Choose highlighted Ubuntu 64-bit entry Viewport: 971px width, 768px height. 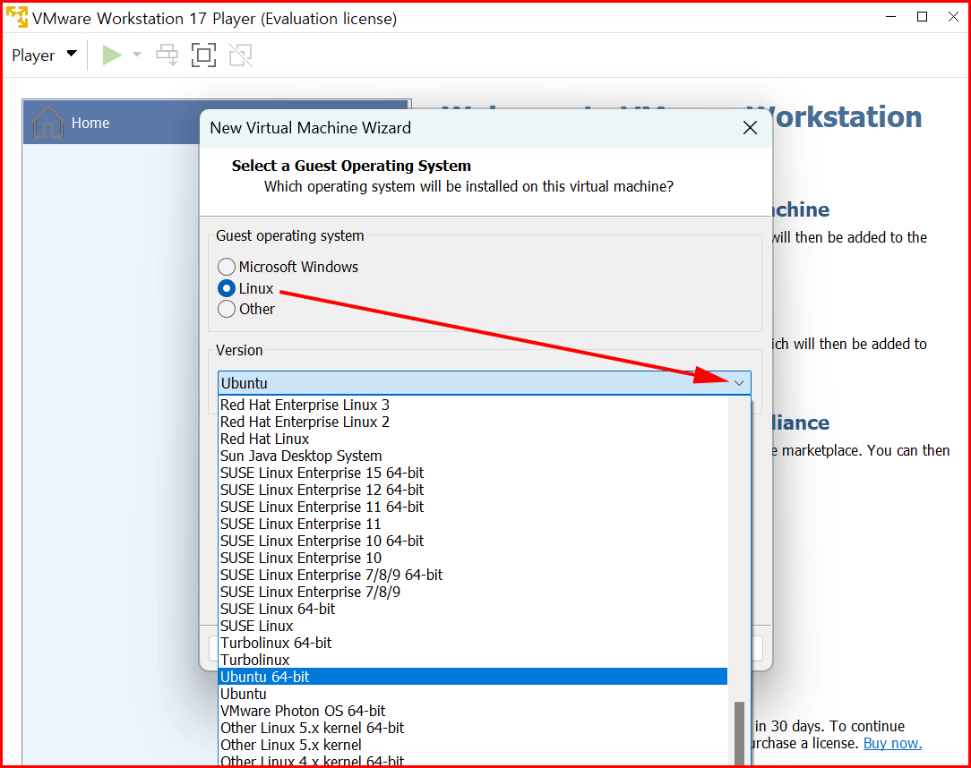click(473, 677)
